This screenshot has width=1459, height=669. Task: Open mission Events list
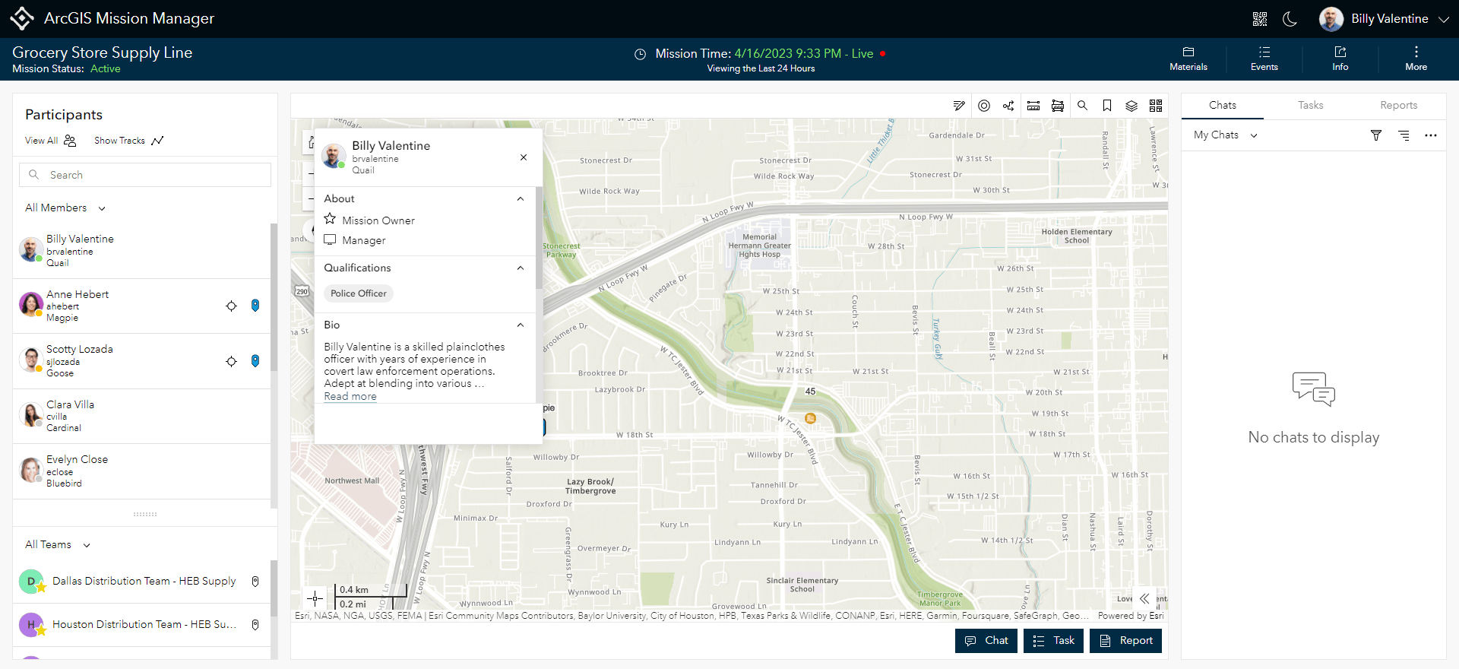coord(1264,59)
